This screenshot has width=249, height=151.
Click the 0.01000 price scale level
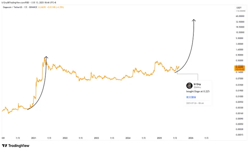coord(239,96)
